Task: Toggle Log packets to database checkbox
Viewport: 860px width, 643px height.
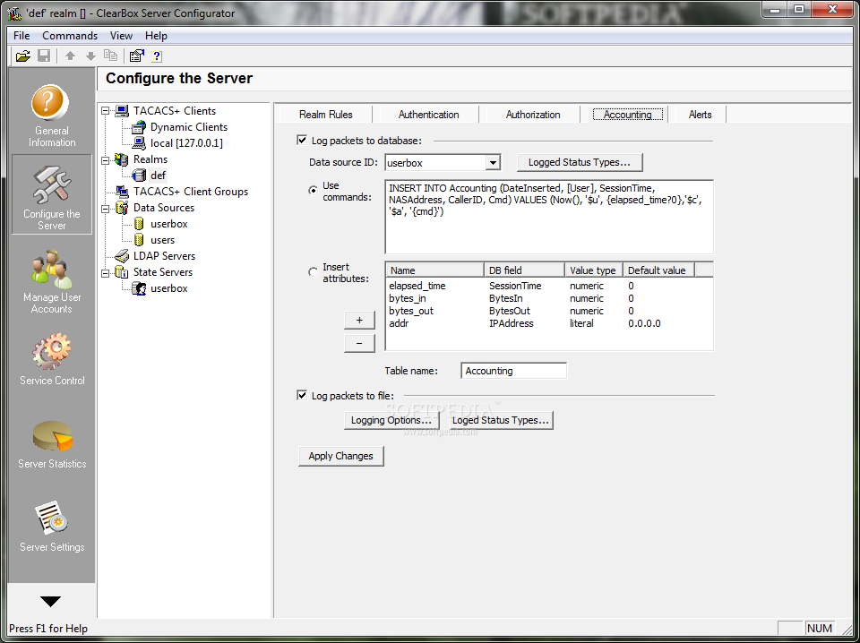Action: (x=302, y=141)
